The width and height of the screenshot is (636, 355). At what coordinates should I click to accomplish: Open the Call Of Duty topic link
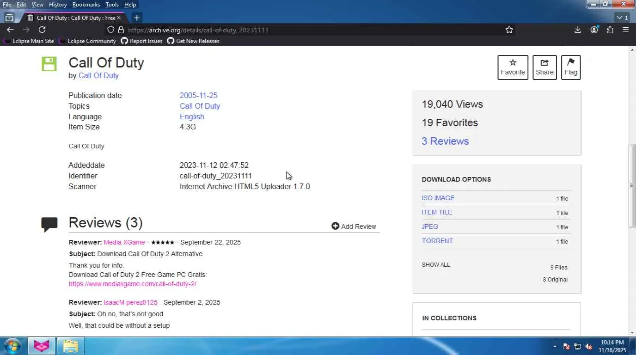click(200, 106)
